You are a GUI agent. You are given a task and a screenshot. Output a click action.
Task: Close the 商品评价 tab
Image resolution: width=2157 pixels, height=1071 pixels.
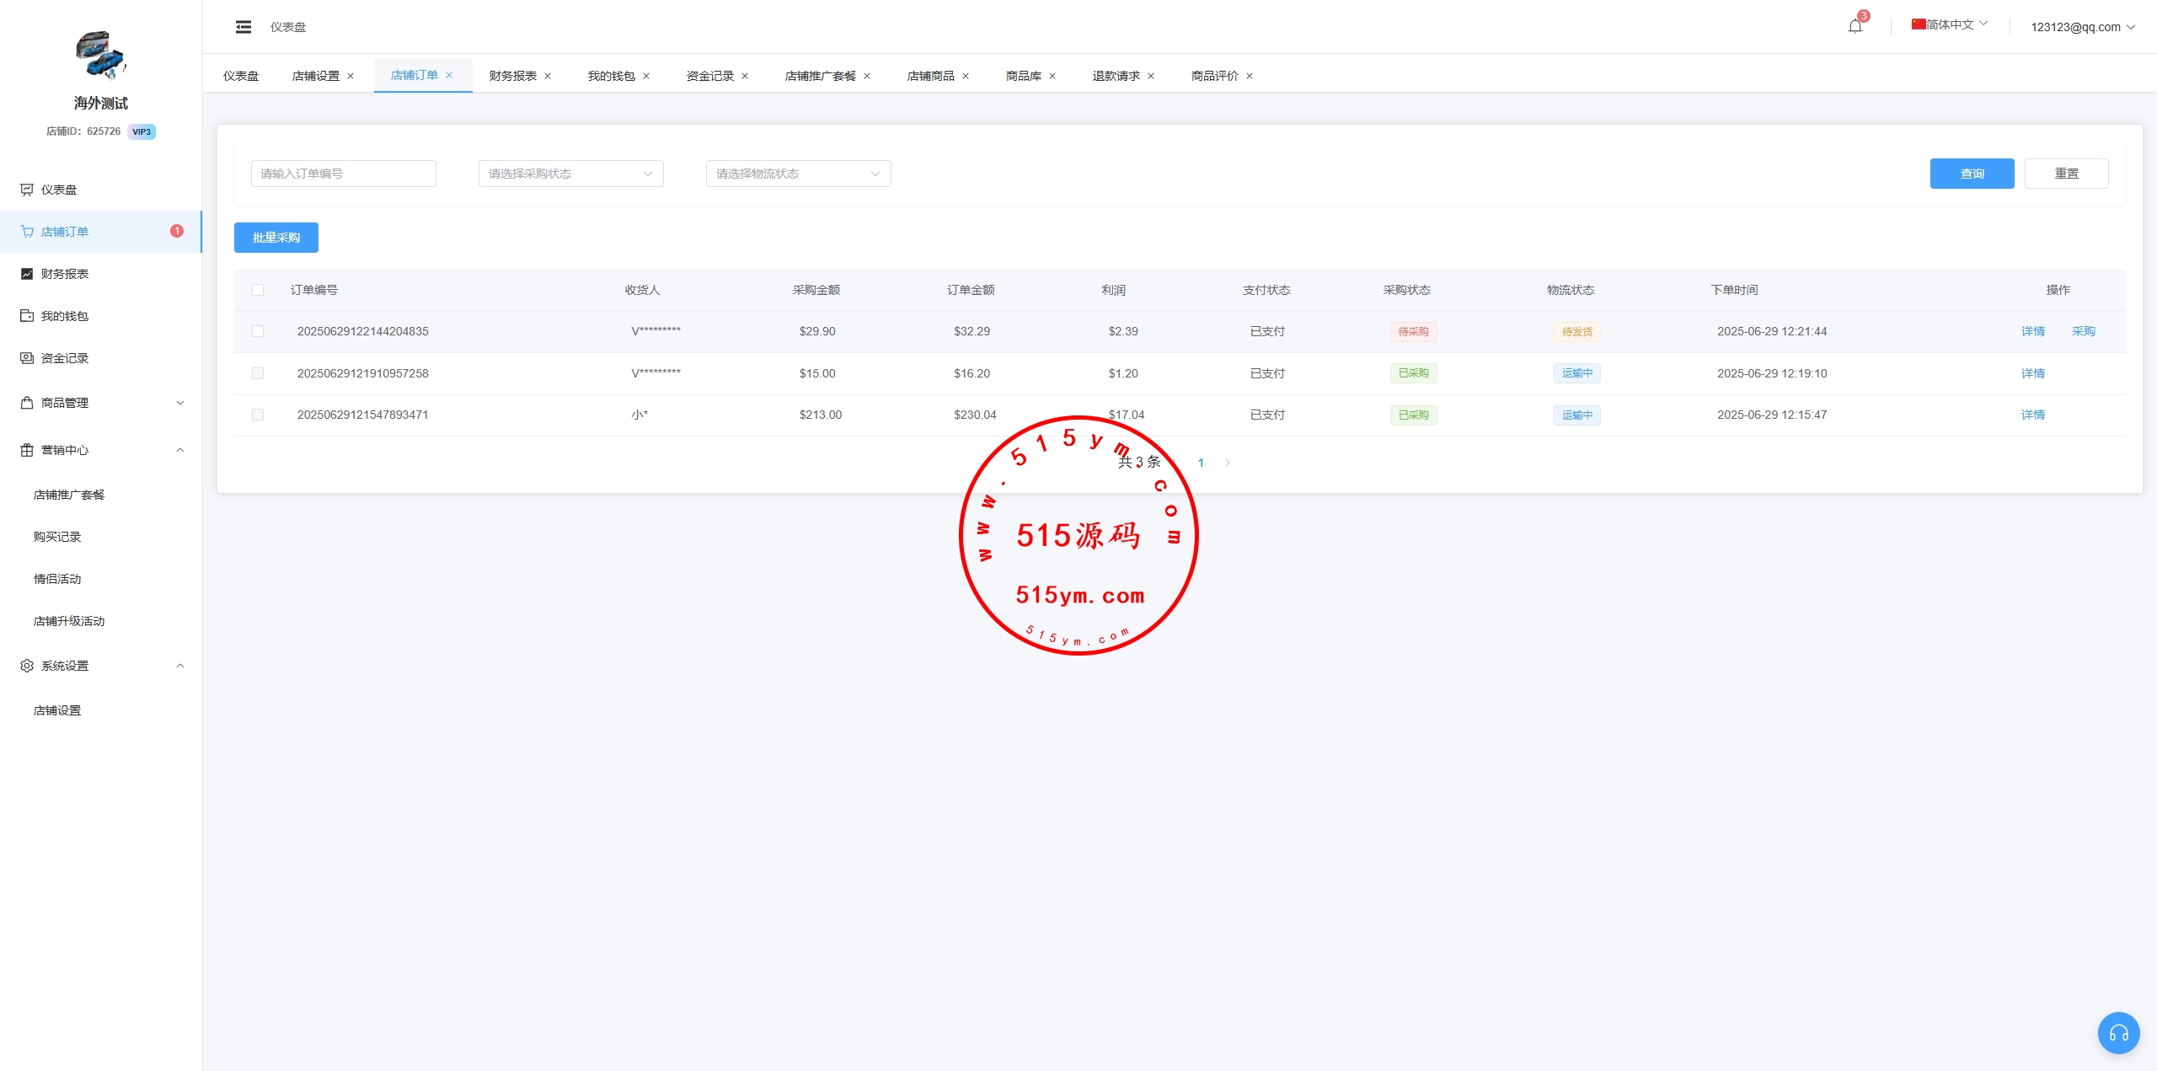point(1250,76)
